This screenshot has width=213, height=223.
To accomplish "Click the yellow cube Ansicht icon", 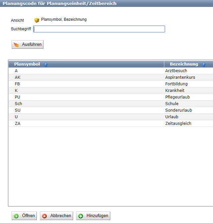I will pos(37,20).
